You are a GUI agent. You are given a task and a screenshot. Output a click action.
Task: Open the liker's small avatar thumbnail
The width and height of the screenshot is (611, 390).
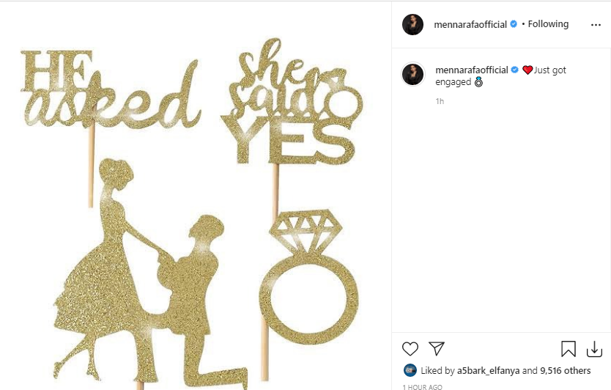point(410,370)
